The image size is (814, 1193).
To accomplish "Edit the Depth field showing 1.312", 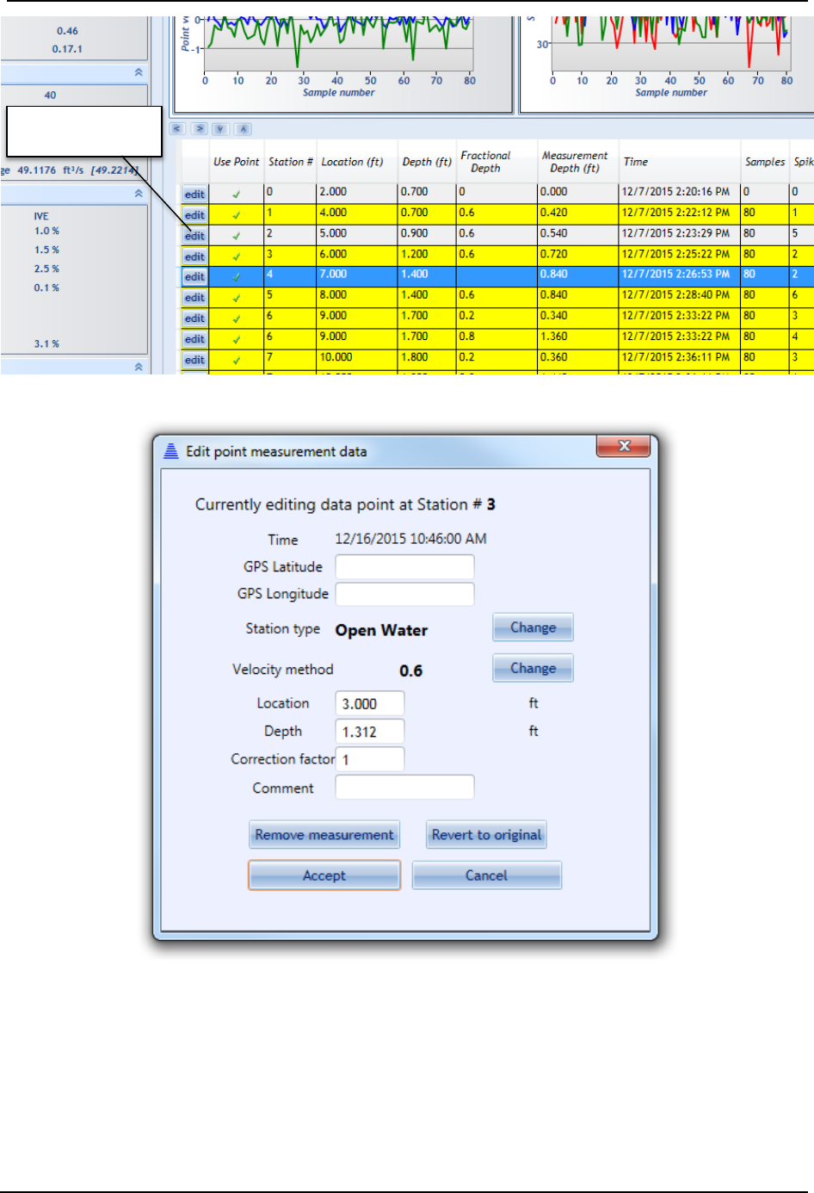I will 370,732.
